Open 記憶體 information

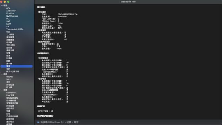point(9,58)
